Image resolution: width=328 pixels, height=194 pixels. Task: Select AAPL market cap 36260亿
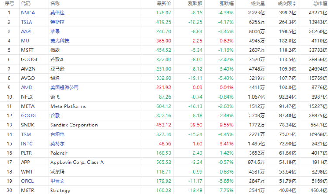pyautogui.click(x=318, y=31)
